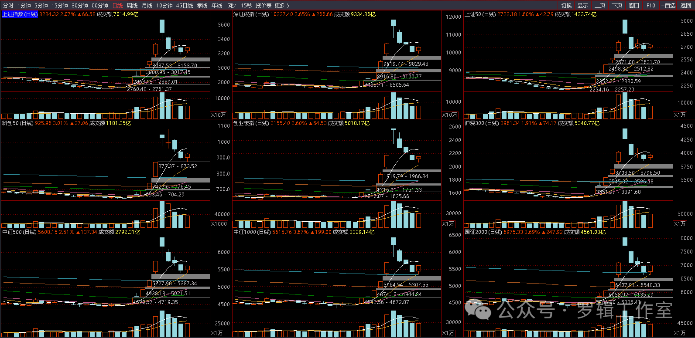The image size is (695, 338).
Task: Select the 1分钟 chart period
Action: tap(24, 5)
